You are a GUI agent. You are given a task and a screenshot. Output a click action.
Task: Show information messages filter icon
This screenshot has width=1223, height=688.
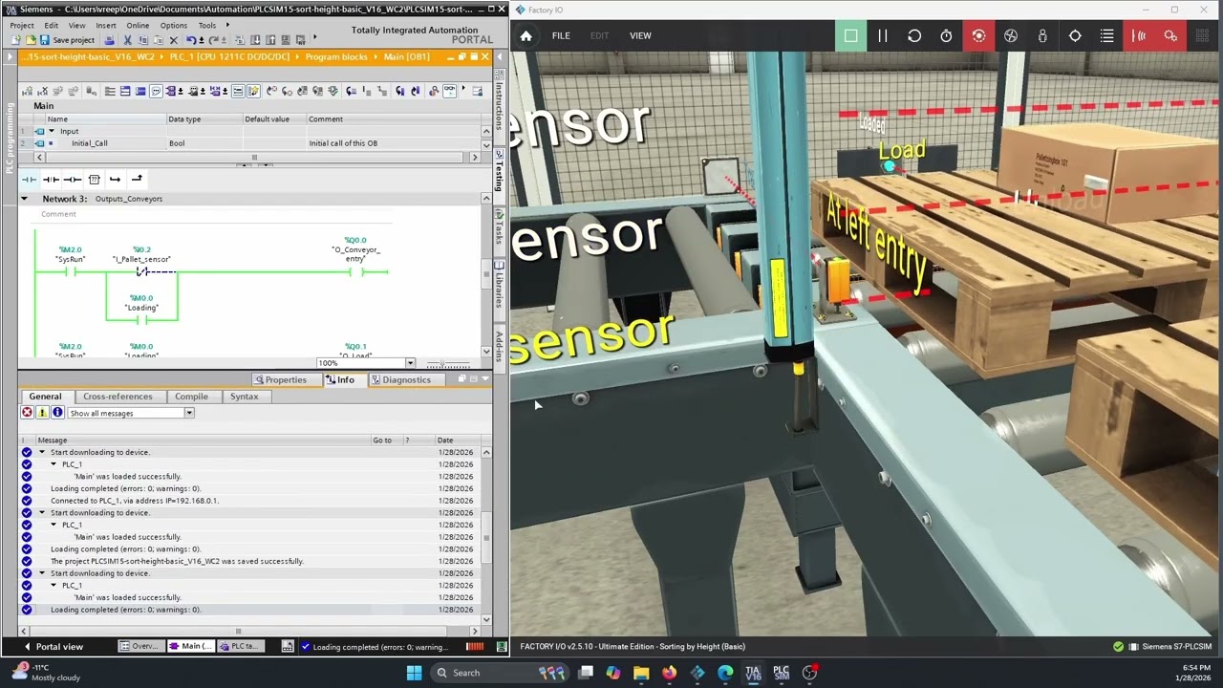point(57,413)
